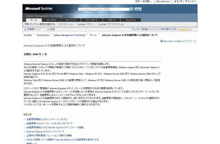
Task: Open TechNet マガジン submenu link
Action: pyautogui.click(x=85, y=24)
